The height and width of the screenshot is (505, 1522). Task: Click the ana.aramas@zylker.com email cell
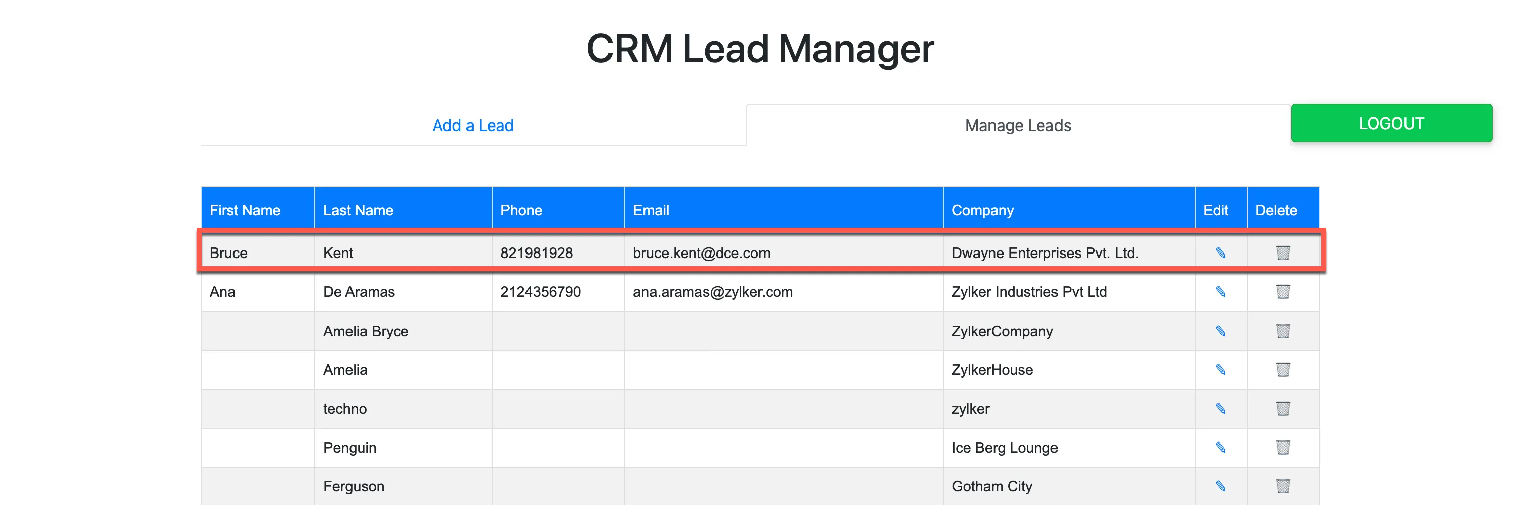[x=713, y=292]
